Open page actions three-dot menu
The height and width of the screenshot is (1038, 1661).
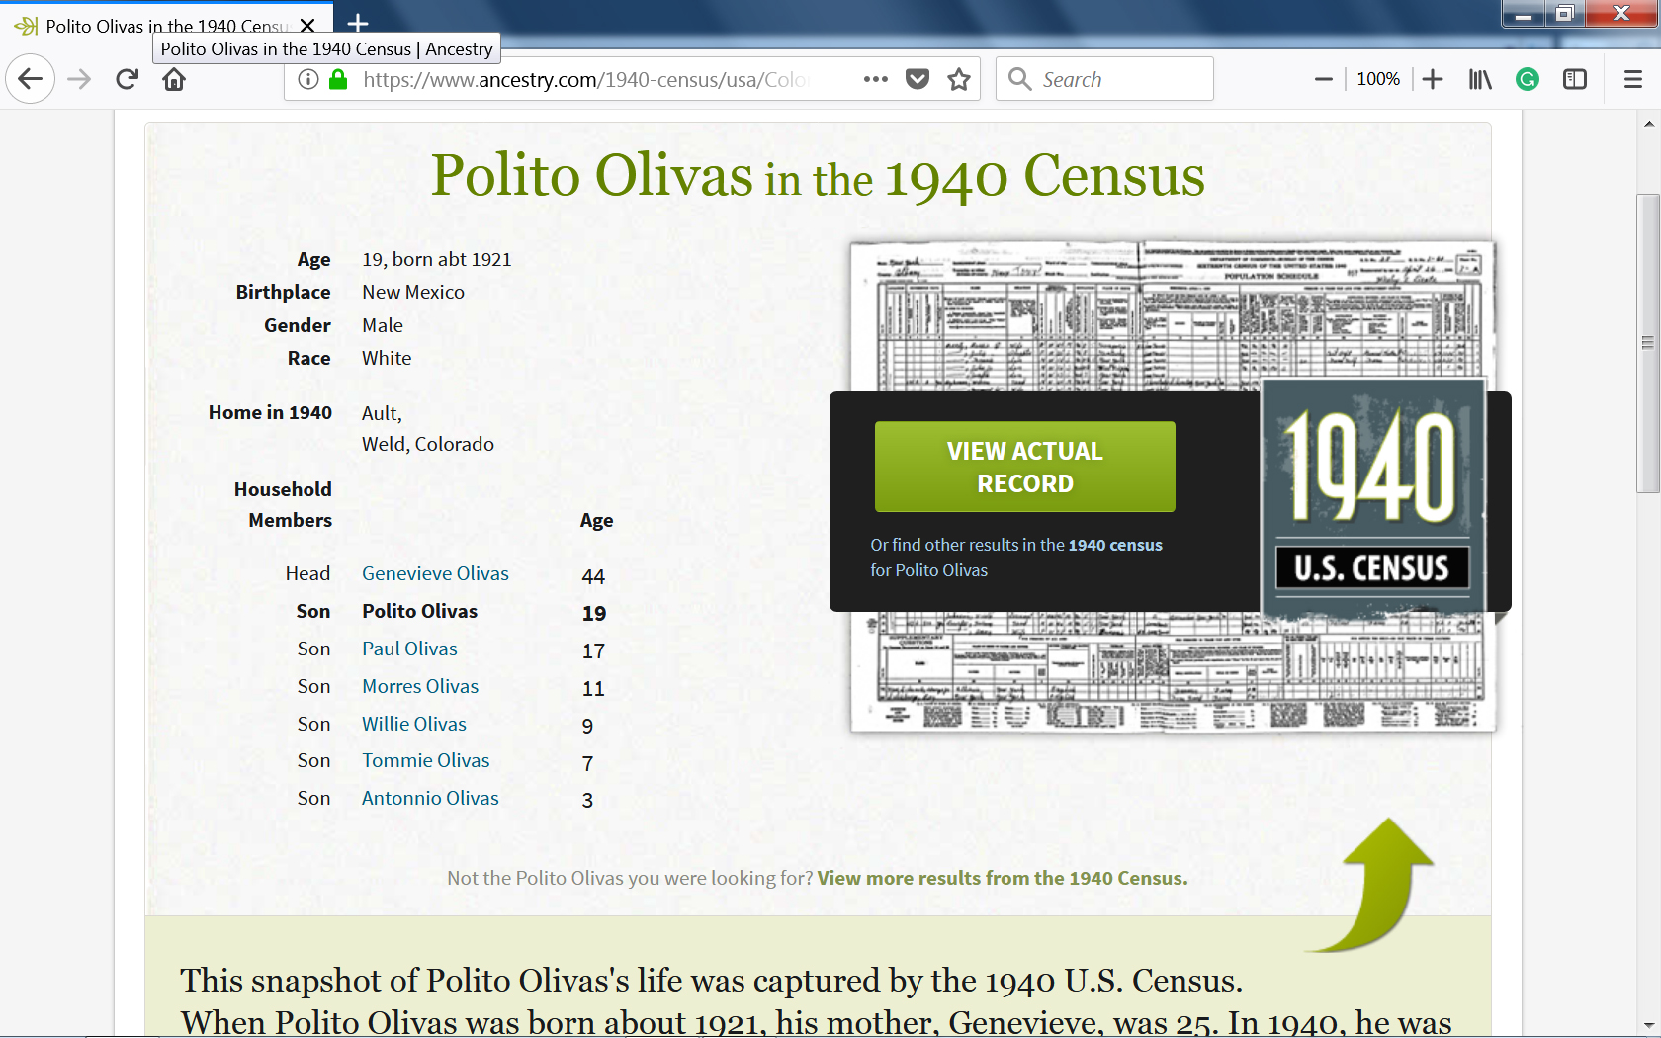click(x=875, y=79)
